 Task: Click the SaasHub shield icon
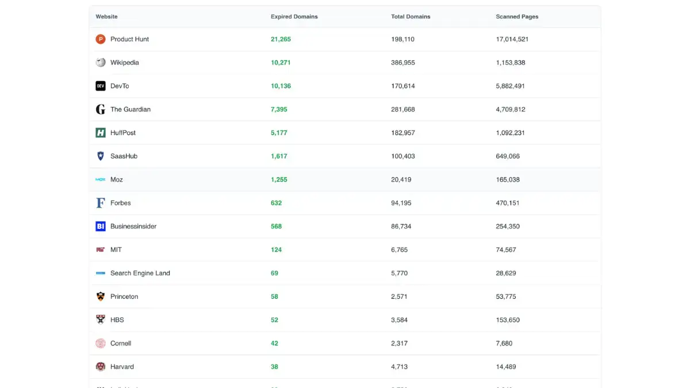point(101,156)
